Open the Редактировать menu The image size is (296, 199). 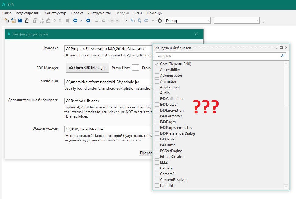click(28, 13)
